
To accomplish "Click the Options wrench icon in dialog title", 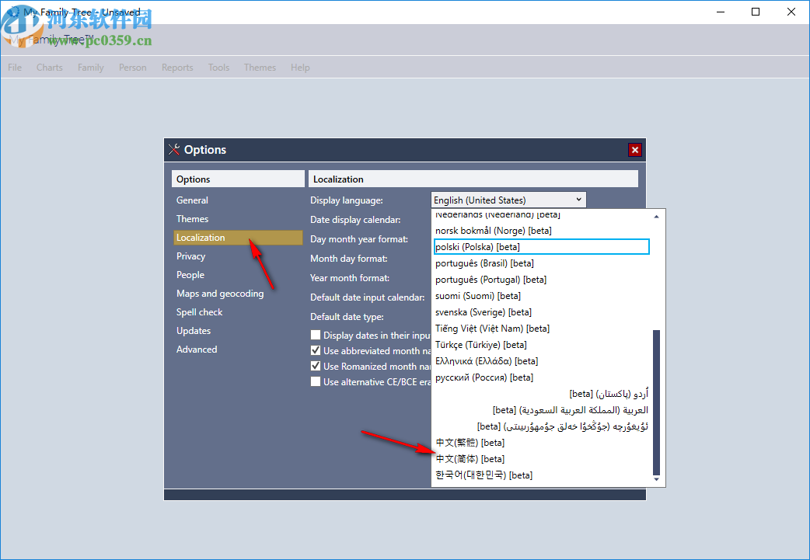I will pyautogui.click(x=174, y=150).
